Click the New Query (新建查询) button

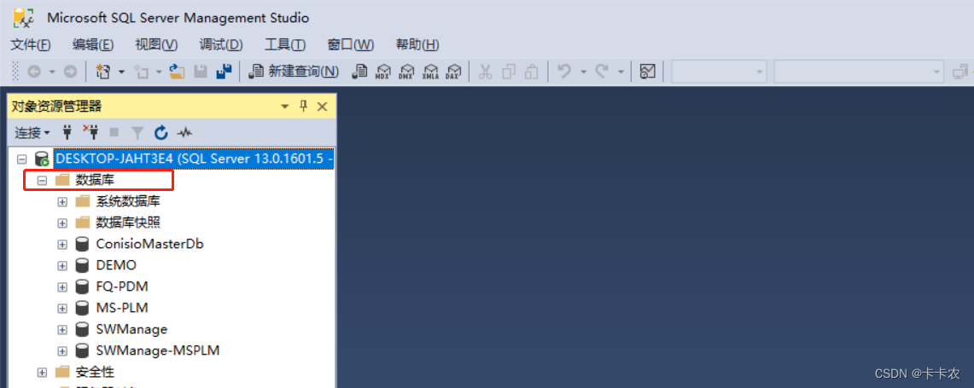[x=294, y=72]
